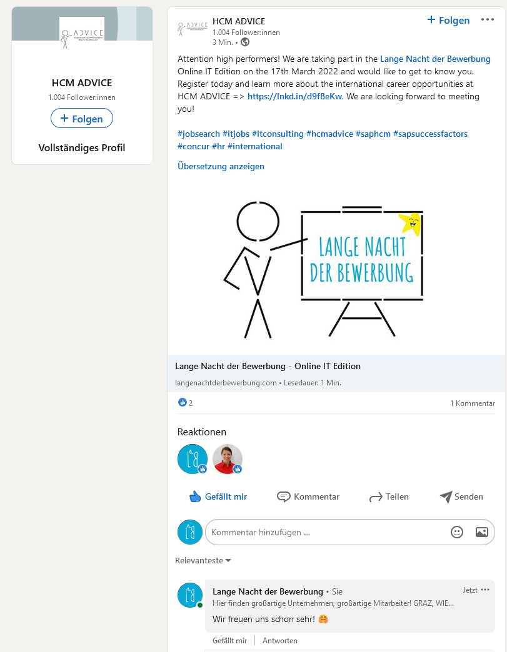Screen dimensions: 507x652
Task: Toggle the Gefällt mir like button
Action: (218, 496)
